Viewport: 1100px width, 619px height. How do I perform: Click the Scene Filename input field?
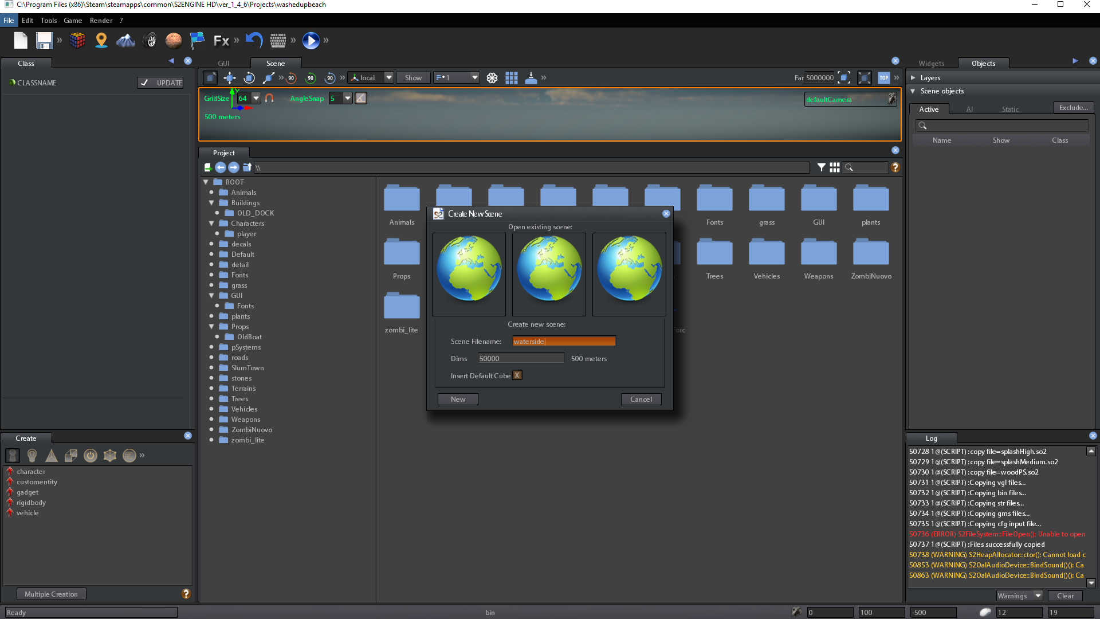tap(564, 342)
